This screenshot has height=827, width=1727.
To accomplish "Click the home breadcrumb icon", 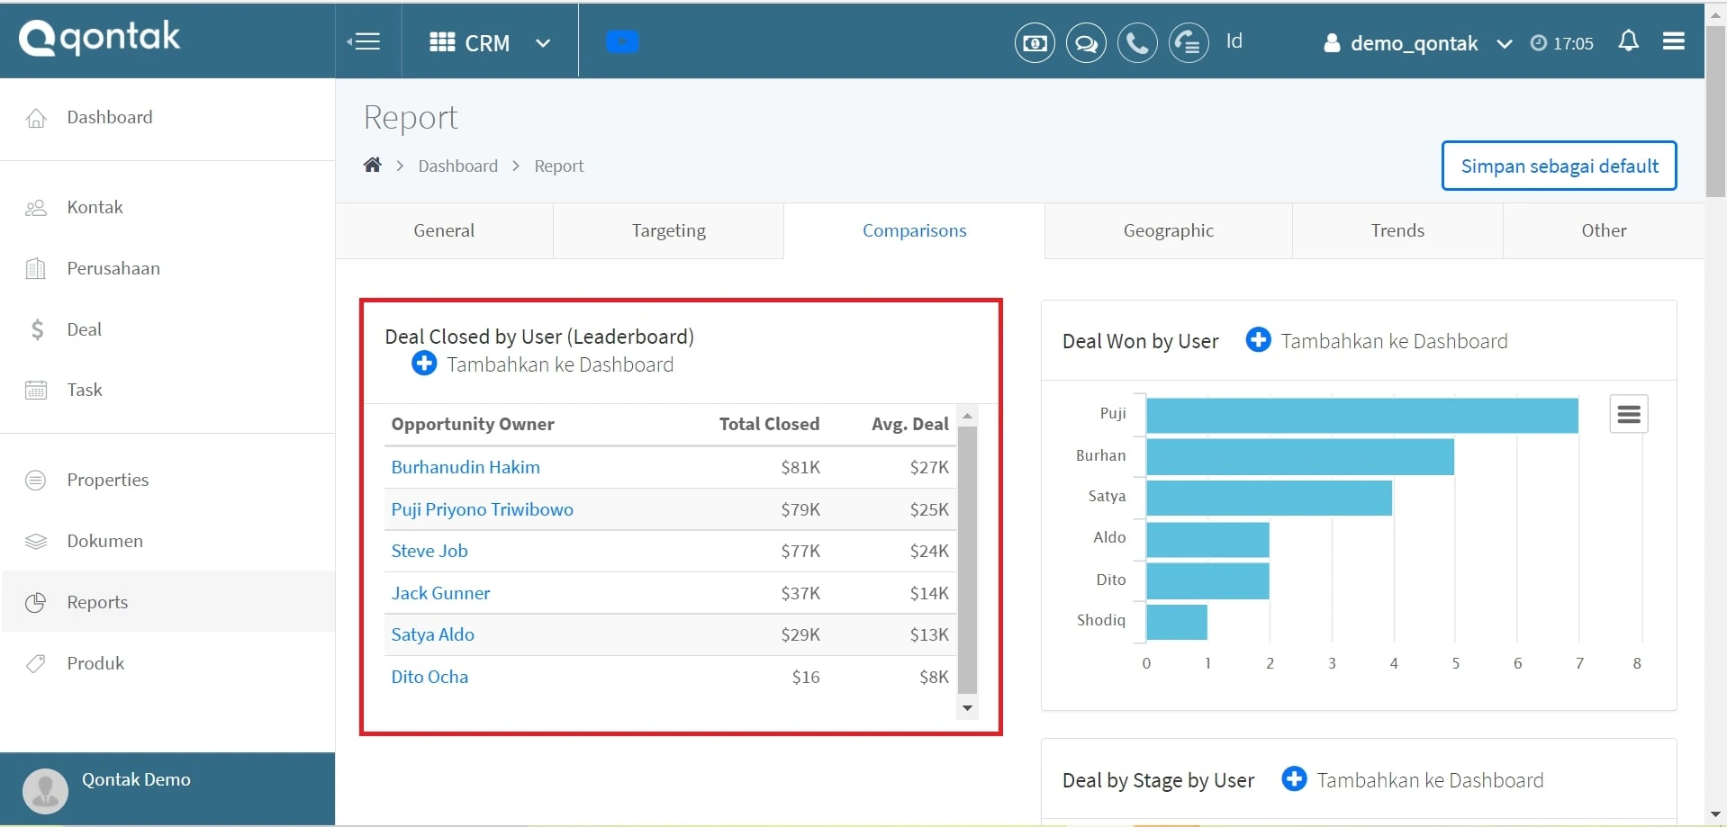I will point(373,165).
